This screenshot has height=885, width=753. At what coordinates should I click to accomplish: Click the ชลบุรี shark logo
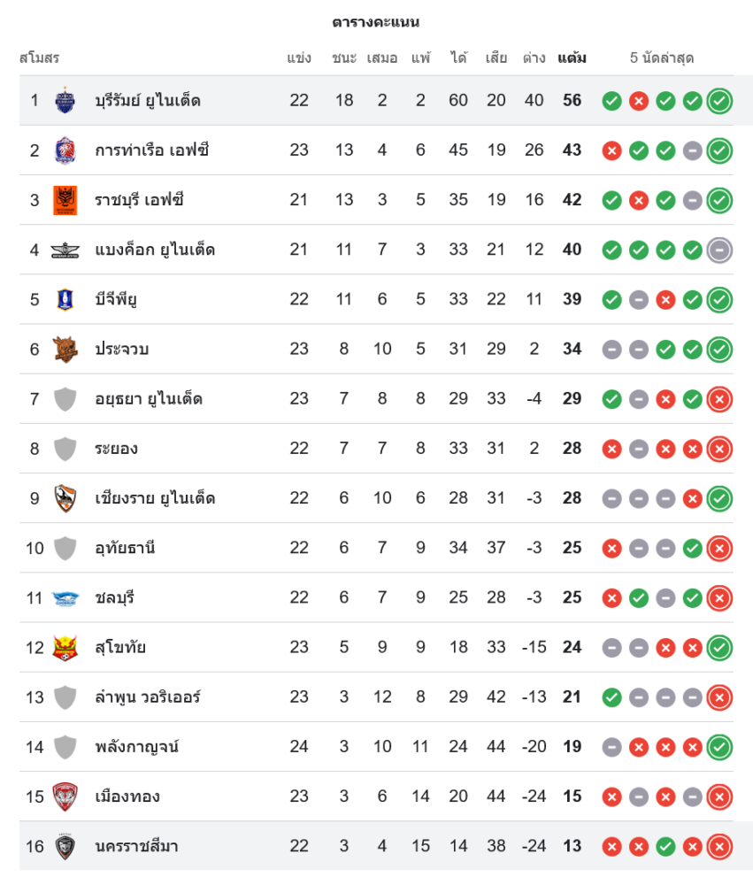point(65,597)
